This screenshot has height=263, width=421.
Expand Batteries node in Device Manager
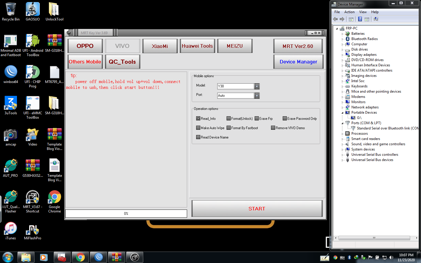(x=342, y=34)
